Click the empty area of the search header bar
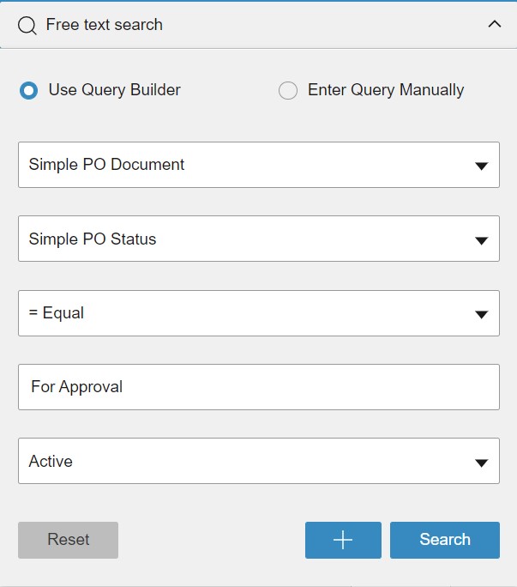The width and height of the screenshot is (517, 587). (326, 25)
